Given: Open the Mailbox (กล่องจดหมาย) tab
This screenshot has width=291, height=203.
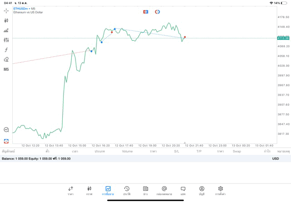Looking at the screenshot, I should coord(164,191).
